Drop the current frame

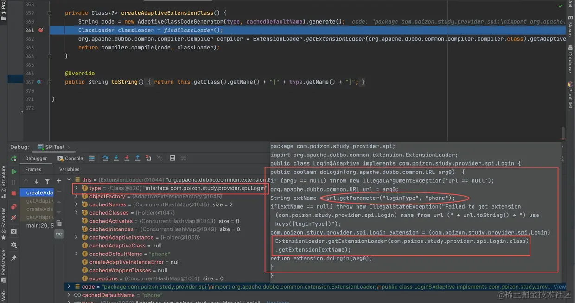(148, 158)
